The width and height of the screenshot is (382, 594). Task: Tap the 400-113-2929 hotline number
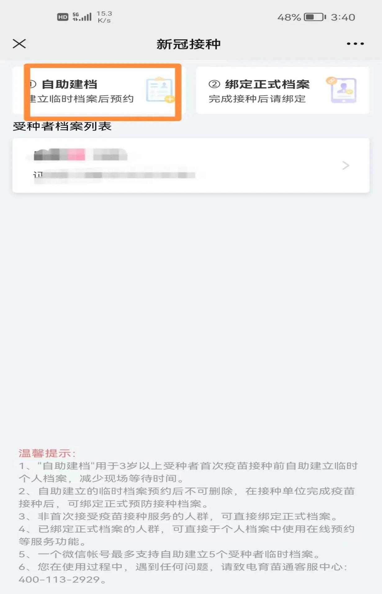59,579
